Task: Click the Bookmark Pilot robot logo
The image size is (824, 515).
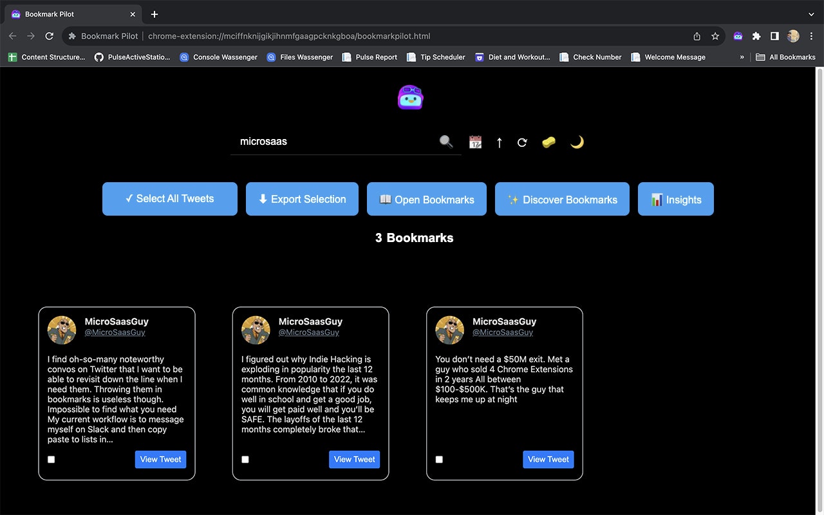Action: (x=411, y=97)
